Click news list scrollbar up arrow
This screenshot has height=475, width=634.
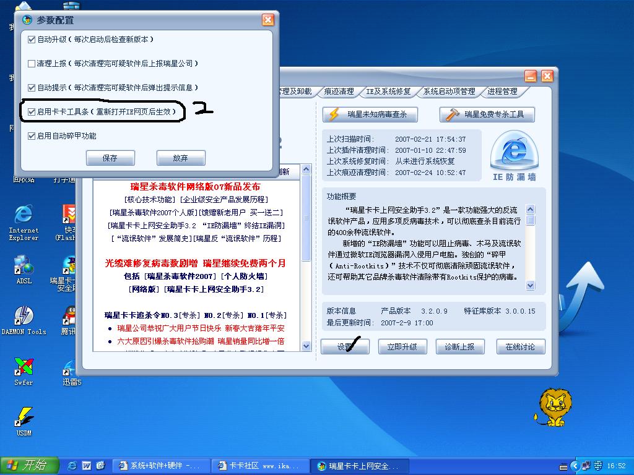pyautogui.click(x=306, y=169)
